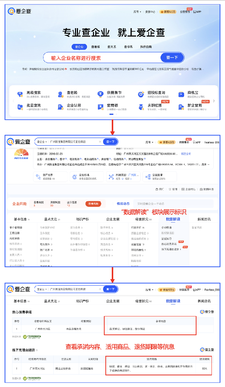Click 供需集市 link in homepage top bar
The height and width of the screenshot is (387, 225).
pyautogui.click(x=184, y=12)
